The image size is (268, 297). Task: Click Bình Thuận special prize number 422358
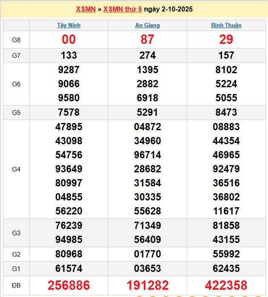(226, 285)
